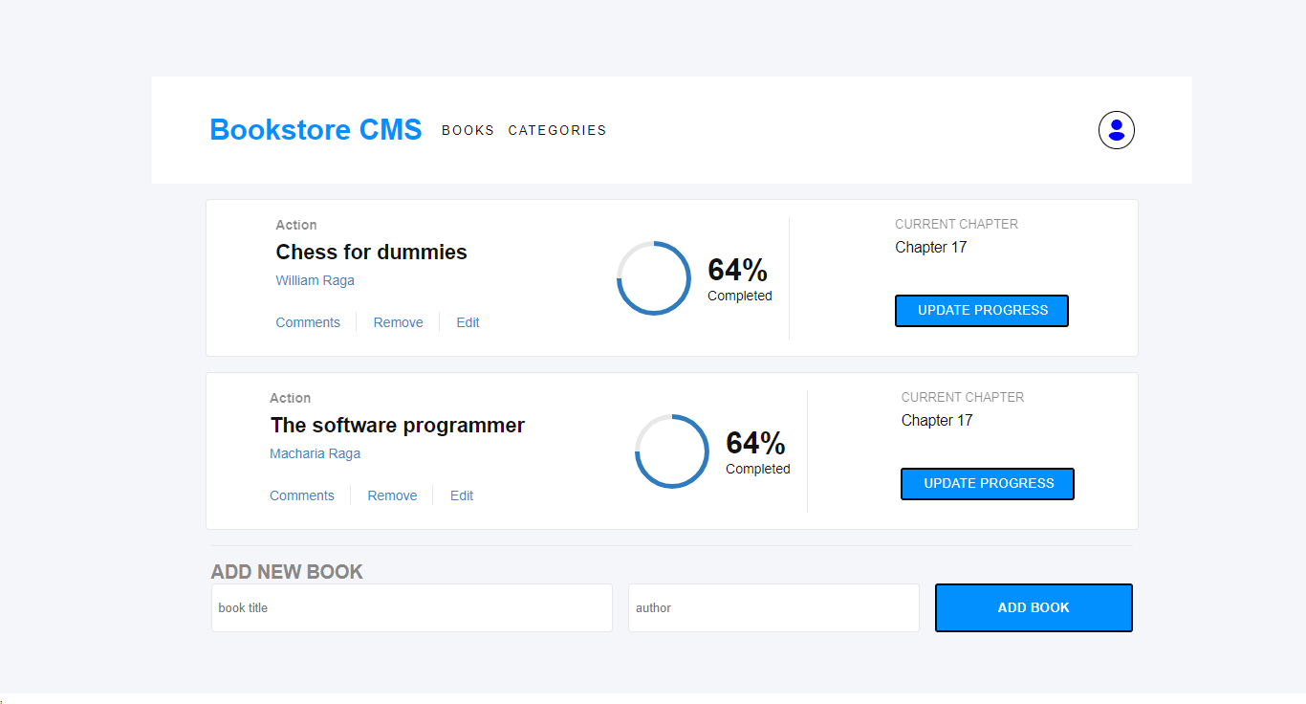Image resolution: width=1306 pixels, height=704 pixels.
Task: Focus the book title input field
Action: click(x=412, y=608)
